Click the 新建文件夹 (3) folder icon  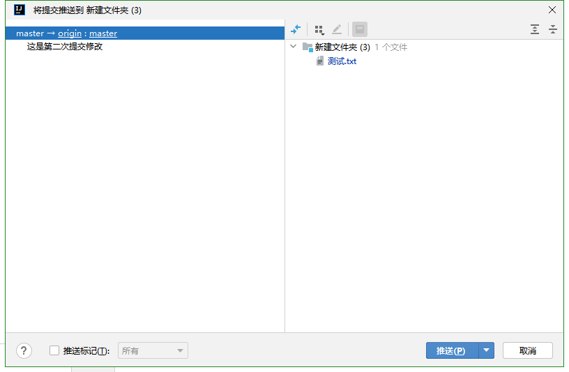pyautogui.click(x=308, y=47)
